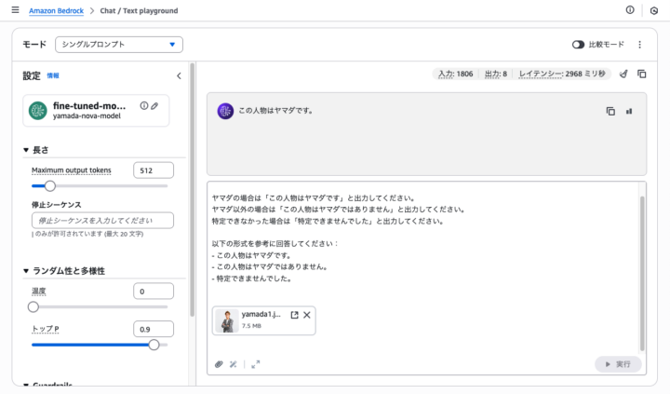Click the clear chat broom icon
The image size is (670, 394).
tap(623, 74)
